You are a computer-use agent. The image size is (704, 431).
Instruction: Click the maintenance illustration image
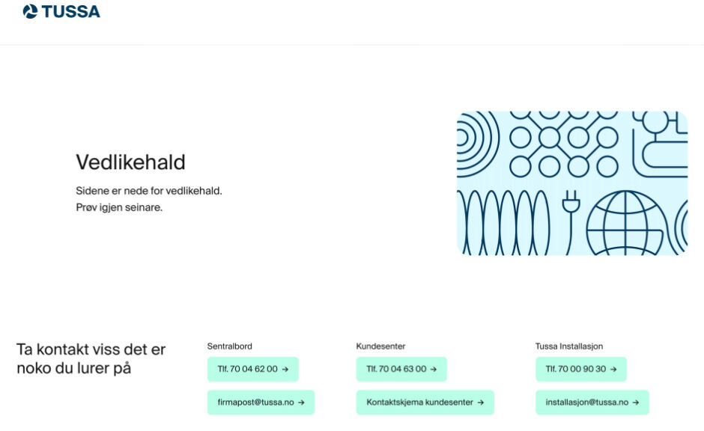pyautogui.click(x=572, y=183)
